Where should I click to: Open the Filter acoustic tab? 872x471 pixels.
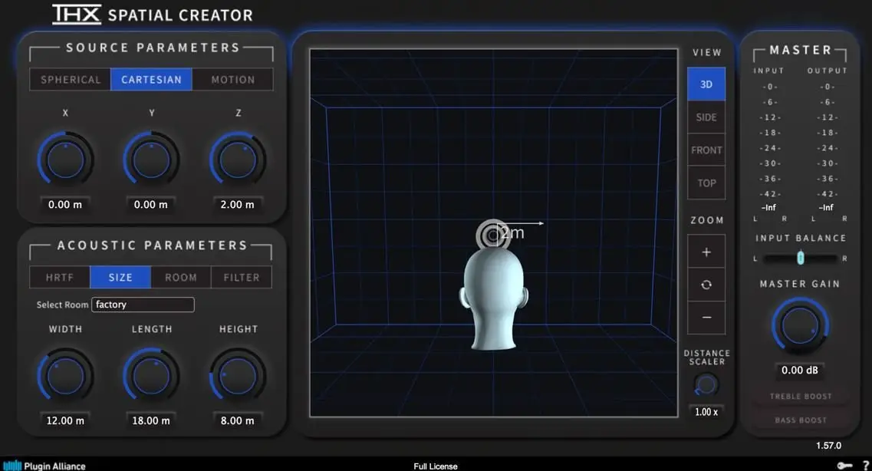[242, 277]
